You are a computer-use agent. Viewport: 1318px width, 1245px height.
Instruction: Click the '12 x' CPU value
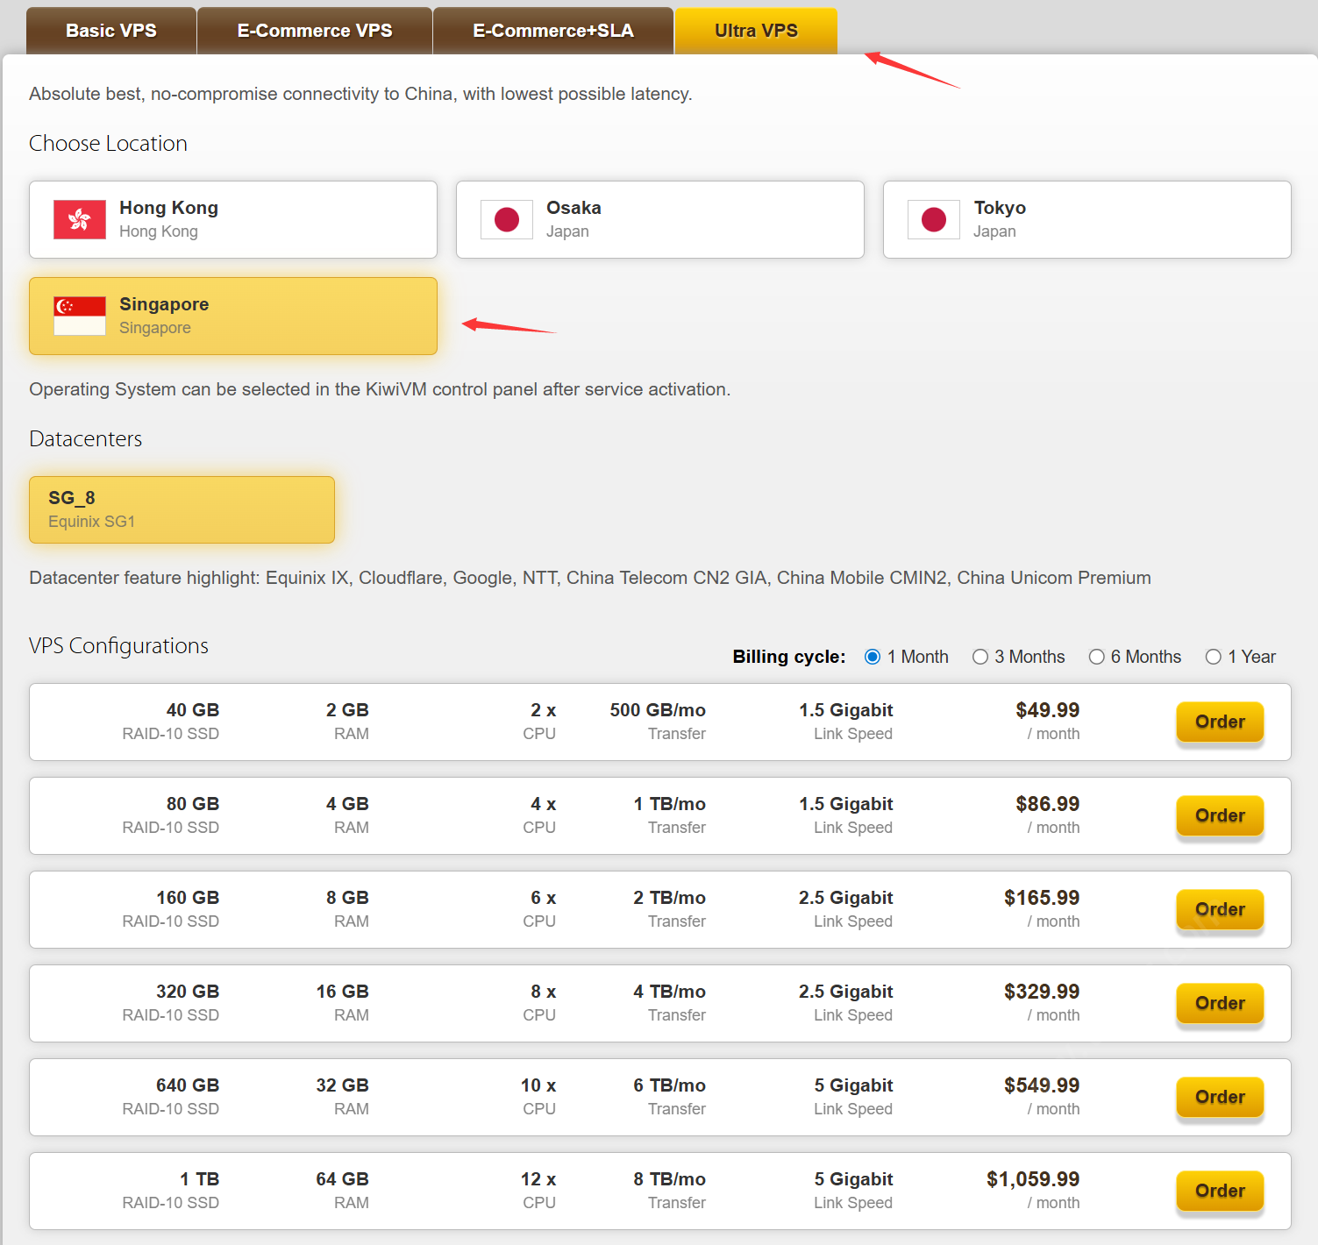point(538,1179)
